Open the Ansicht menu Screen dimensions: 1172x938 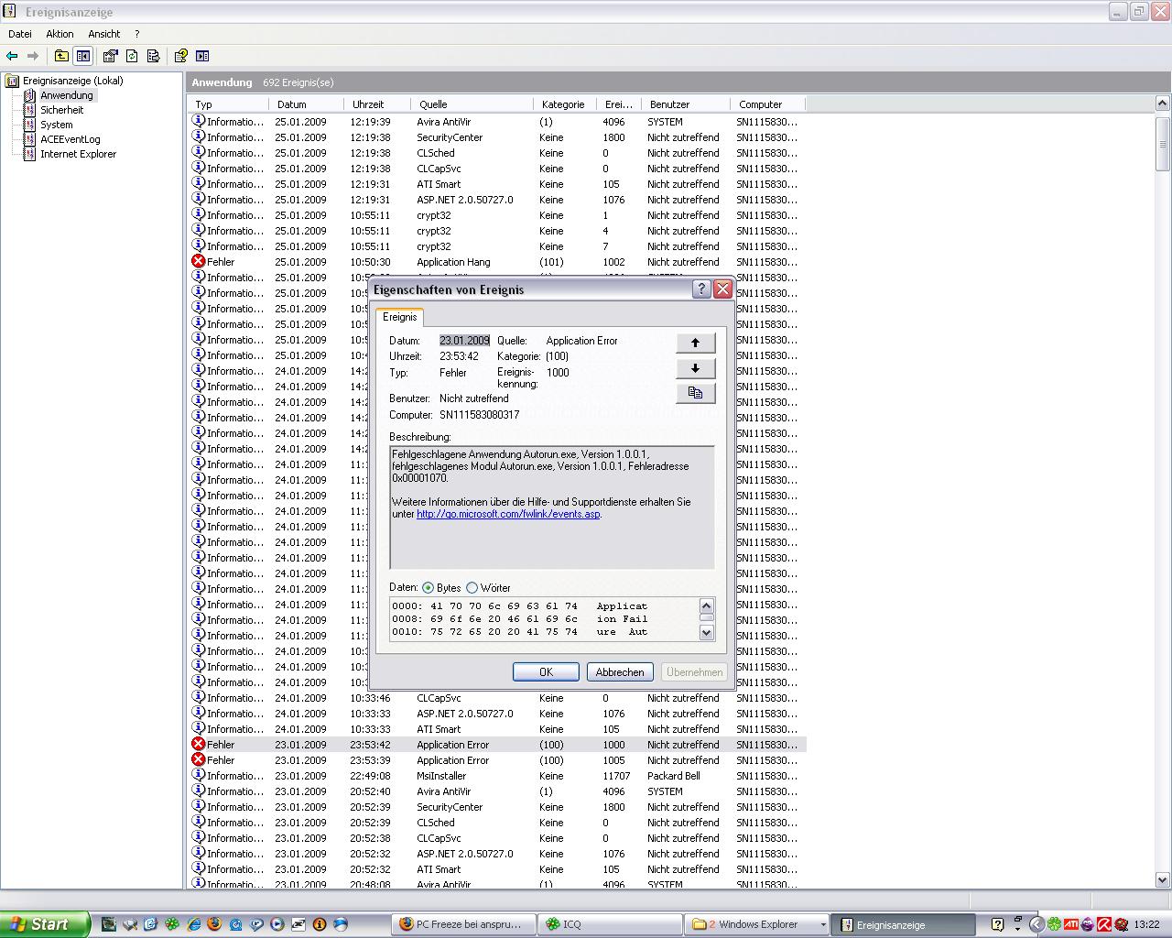coord(103,34)
